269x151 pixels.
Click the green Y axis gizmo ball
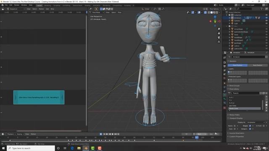pos(215,21)
